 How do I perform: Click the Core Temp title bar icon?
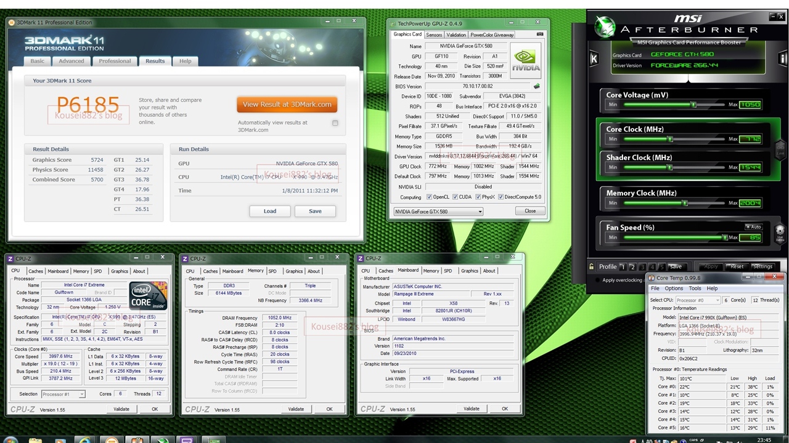[x=652, y=278]
